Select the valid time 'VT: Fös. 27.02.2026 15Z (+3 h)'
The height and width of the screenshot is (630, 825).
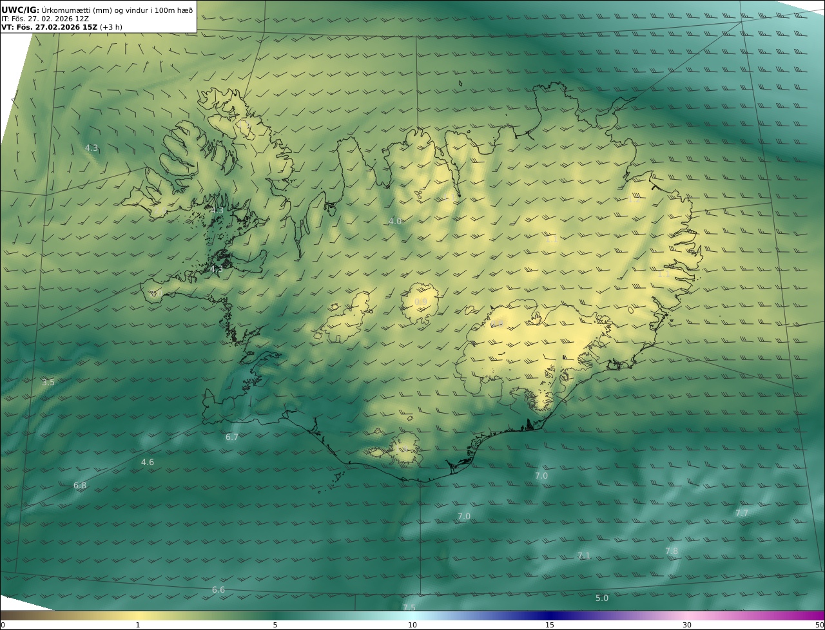click(62, 27)
